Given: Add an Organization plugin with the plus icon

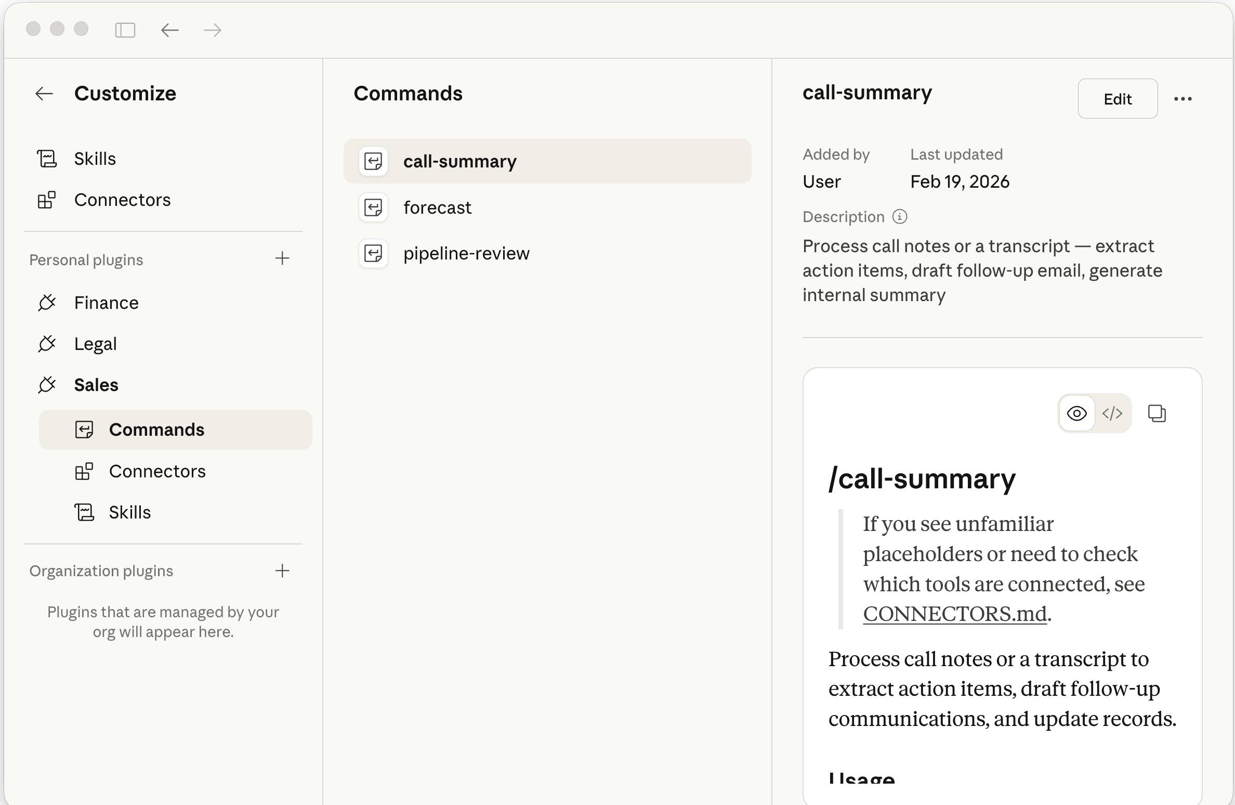Looking at the screenshot, I should coord(283,570).
